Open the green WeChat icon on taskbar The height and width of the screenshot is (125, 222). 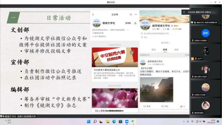133,121
